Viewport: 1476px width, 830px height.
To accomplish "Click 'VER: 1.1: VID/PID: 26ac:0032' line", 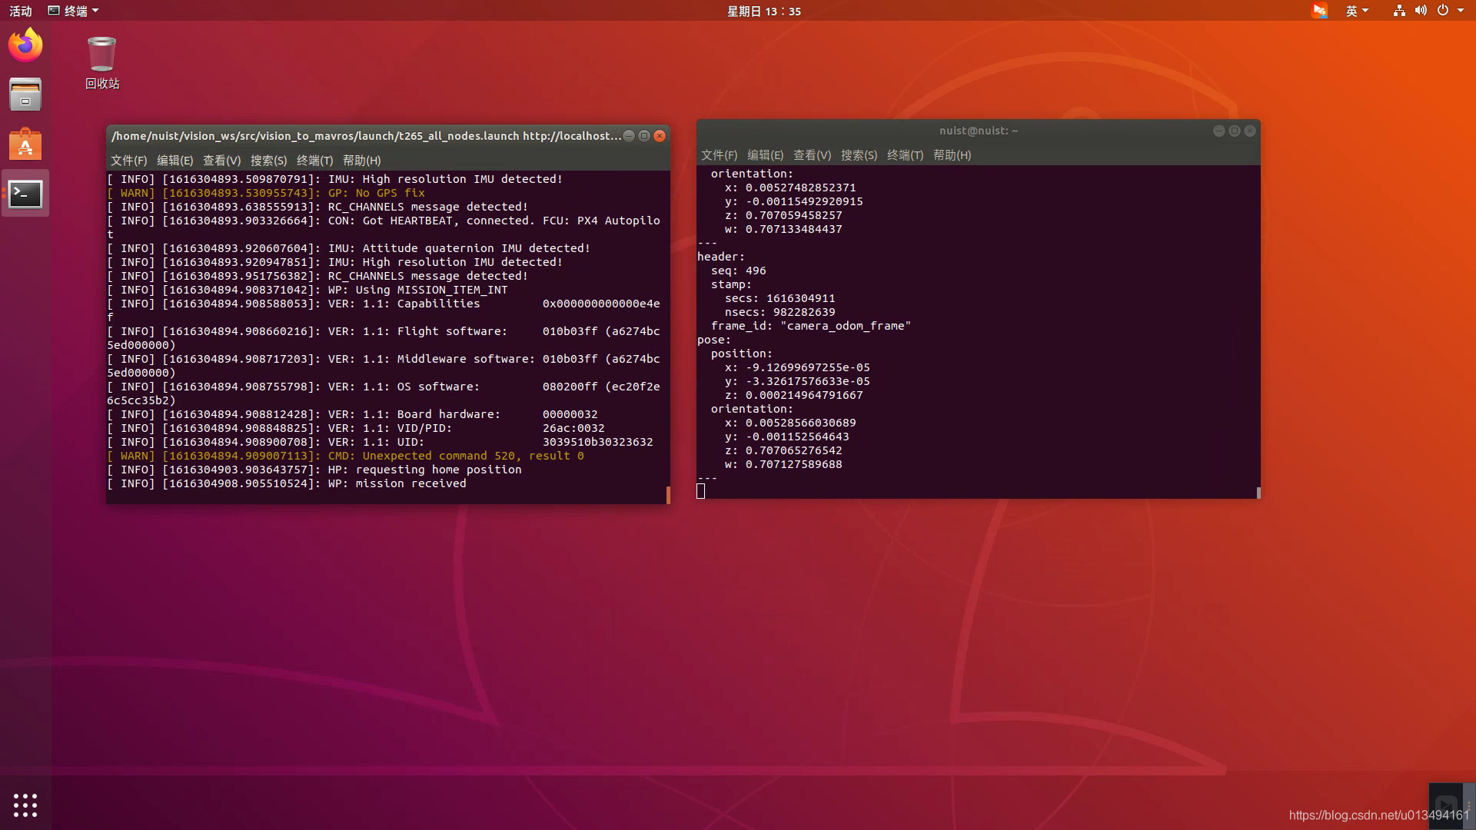I will tap(356, 428).
